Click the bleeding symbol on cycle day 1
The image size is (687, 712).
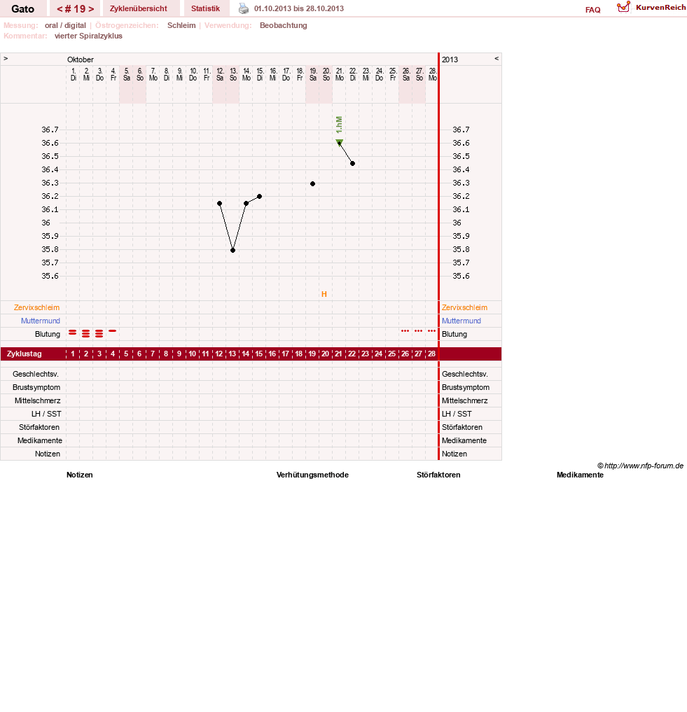(x=72, y=333)
